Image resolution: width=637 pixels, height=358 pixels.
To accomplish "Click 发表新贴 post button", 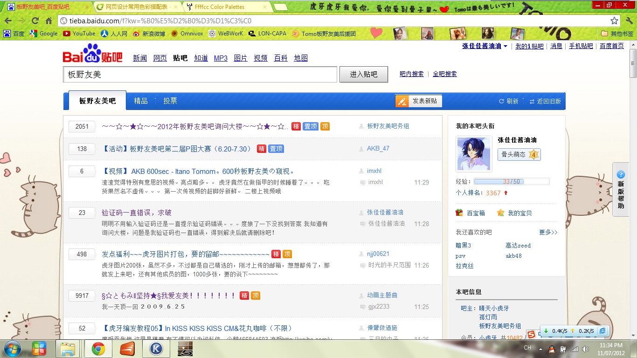I will 419,101.
